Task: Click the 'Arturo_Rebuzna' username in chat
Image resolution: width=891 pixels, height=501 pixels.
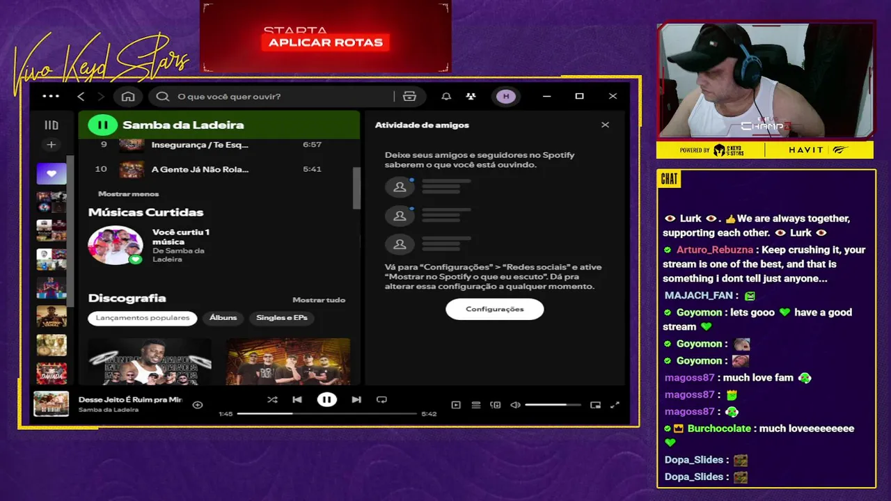Action: tap(715, 250)
